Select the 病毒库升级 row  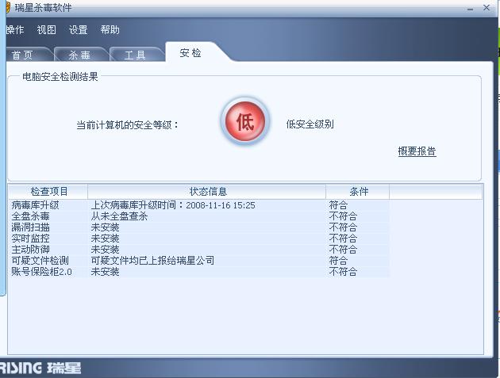coord(199,205)
